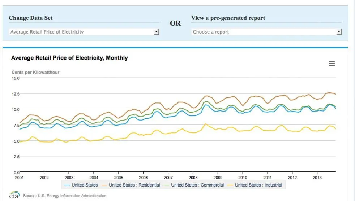Screen dimensions: 355x201
Task: Click the 2013 label on the x-axis
Action: [x=317, y=178]
